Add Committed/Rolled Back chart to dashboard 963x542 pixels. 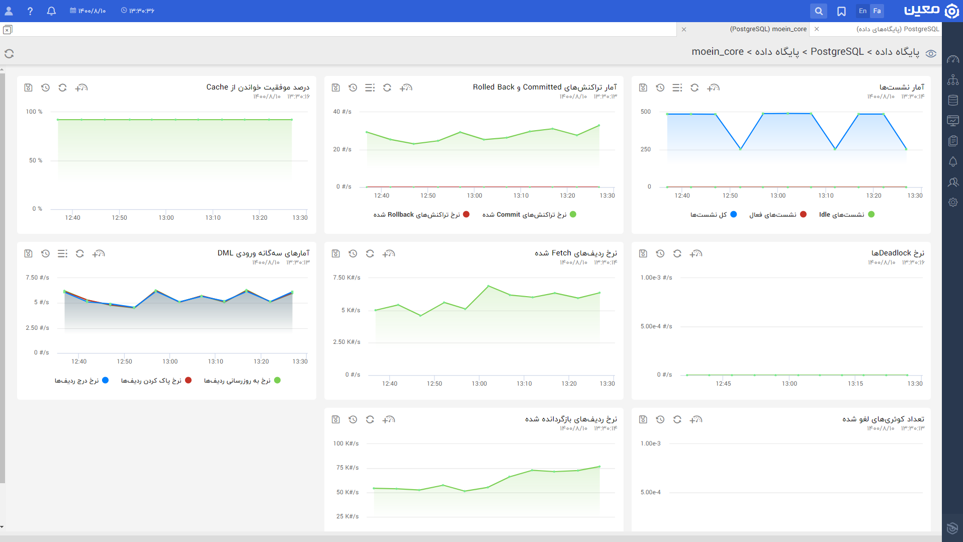coord(406,87)
